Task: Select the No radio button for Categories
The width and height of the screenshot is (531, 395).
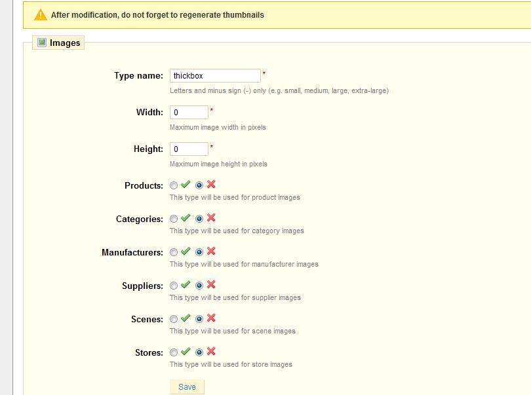Action: [x=199, y=219]
